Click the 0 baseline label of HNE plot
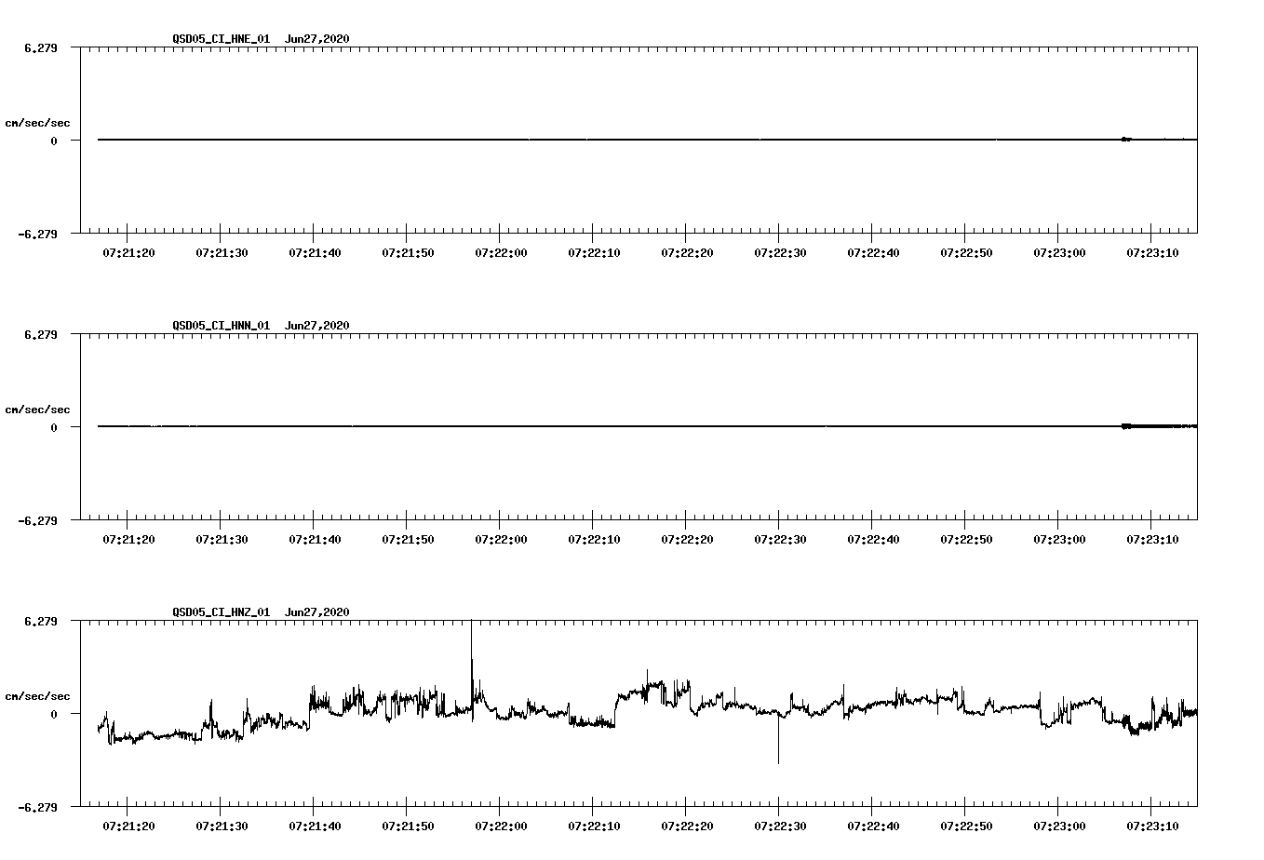1264x860 pixels. 54,141
